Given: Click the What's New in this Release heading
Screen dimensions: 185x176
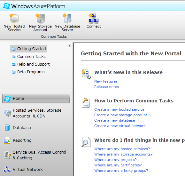Looking at the screenshot, I should click(x=128, y=72).
